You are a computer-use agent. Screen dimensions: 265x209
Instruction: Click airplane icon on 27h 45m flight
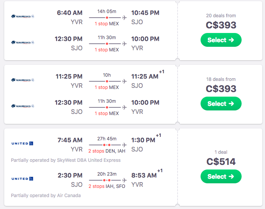[125, 145]
